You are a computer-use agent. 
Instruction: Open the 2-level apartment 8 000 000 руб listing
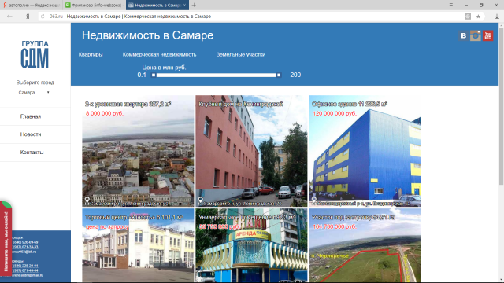(138, 151)
